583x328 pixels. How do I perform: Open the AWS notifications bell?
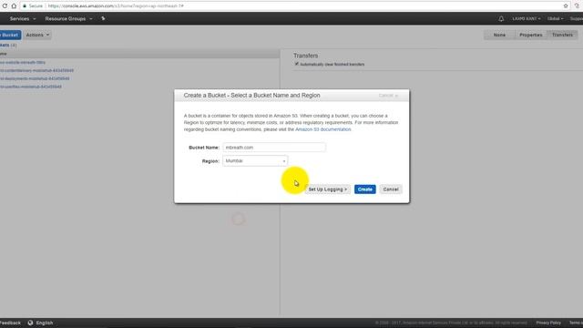tap(501, 18)
